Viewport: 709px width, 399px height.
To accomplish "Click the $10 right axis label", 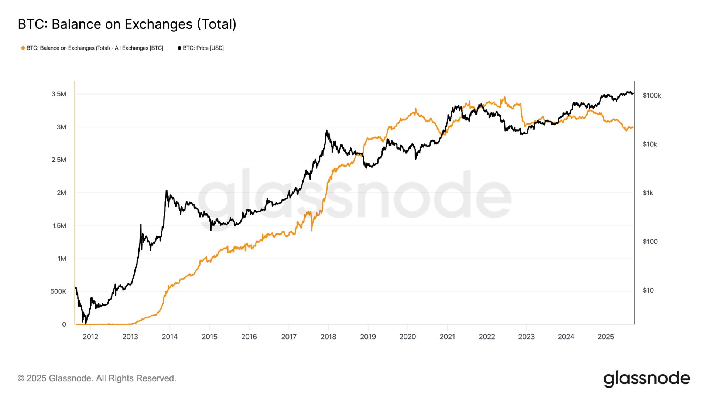I will 648,290.
